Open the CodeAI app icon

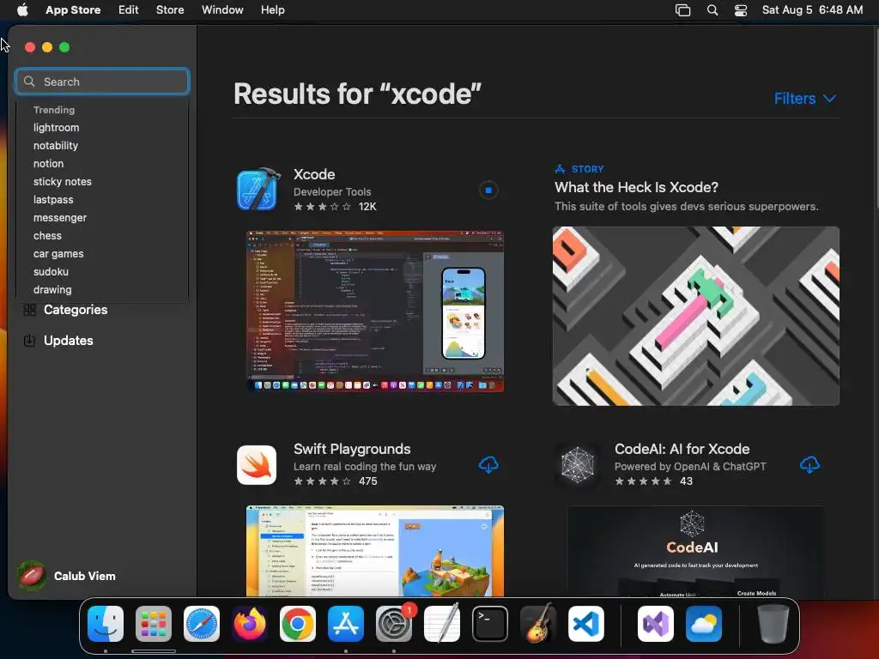pos(578,464)
